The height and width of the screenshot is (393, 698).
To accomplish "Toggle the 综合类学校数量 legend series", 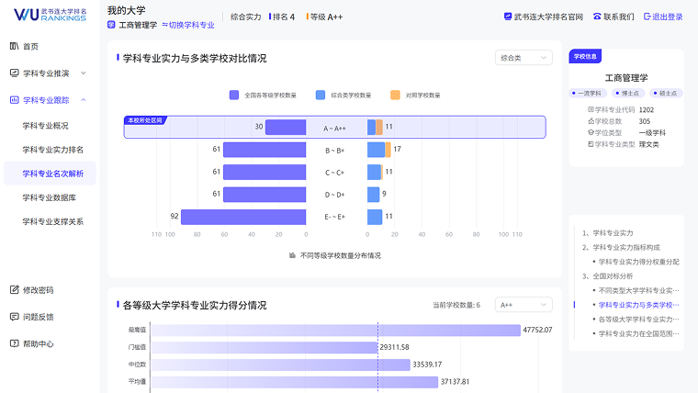I will tap(343, 95).
